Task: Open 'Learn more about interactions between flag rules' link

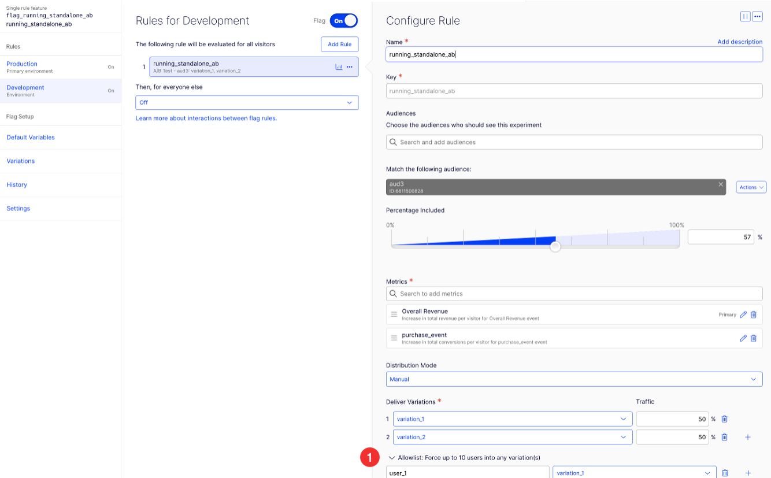Action: tap(206, 118)
